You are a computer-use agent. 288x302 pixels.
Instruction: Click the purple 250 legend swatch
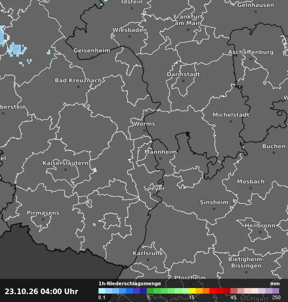click(x=275, y=291)
